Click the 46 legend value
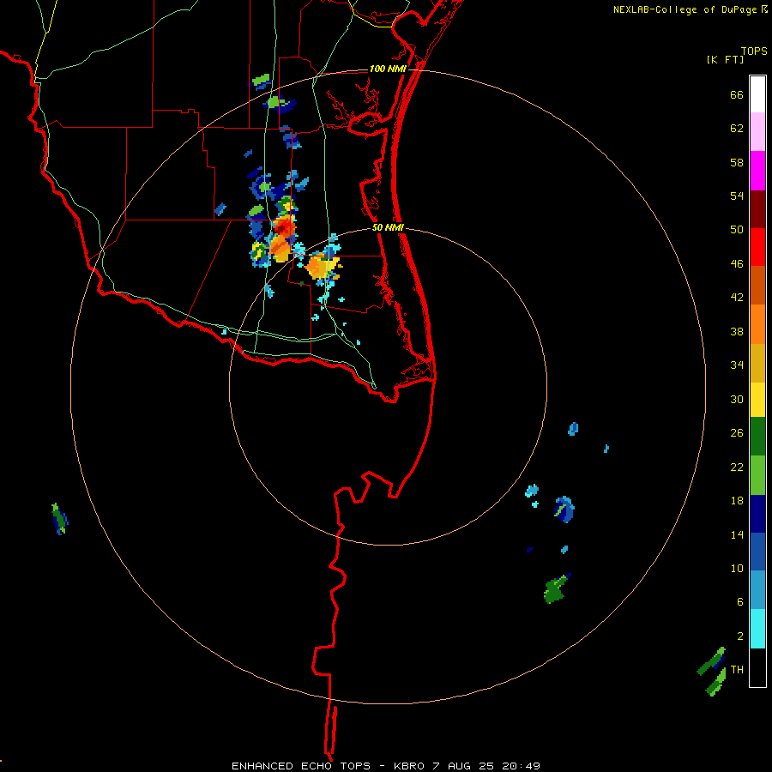The width and height of the screenshot is (772, 772). [737, 264]
